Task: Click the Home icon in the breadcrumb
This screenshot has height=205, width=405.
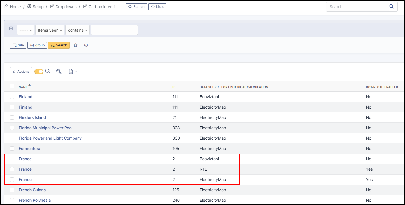Action: coord(6,6)
